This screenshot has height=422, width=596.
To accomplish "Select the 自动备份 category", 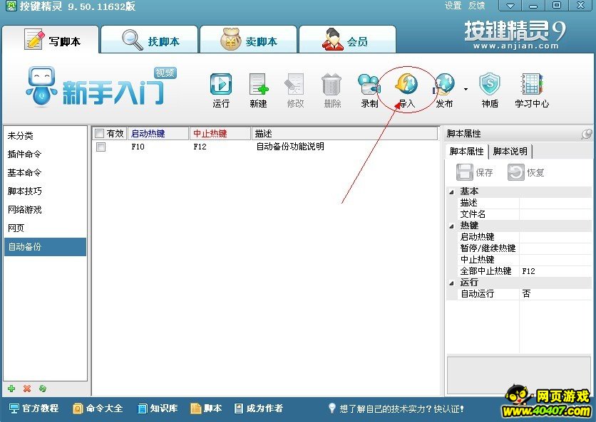I will coord(45,247).
